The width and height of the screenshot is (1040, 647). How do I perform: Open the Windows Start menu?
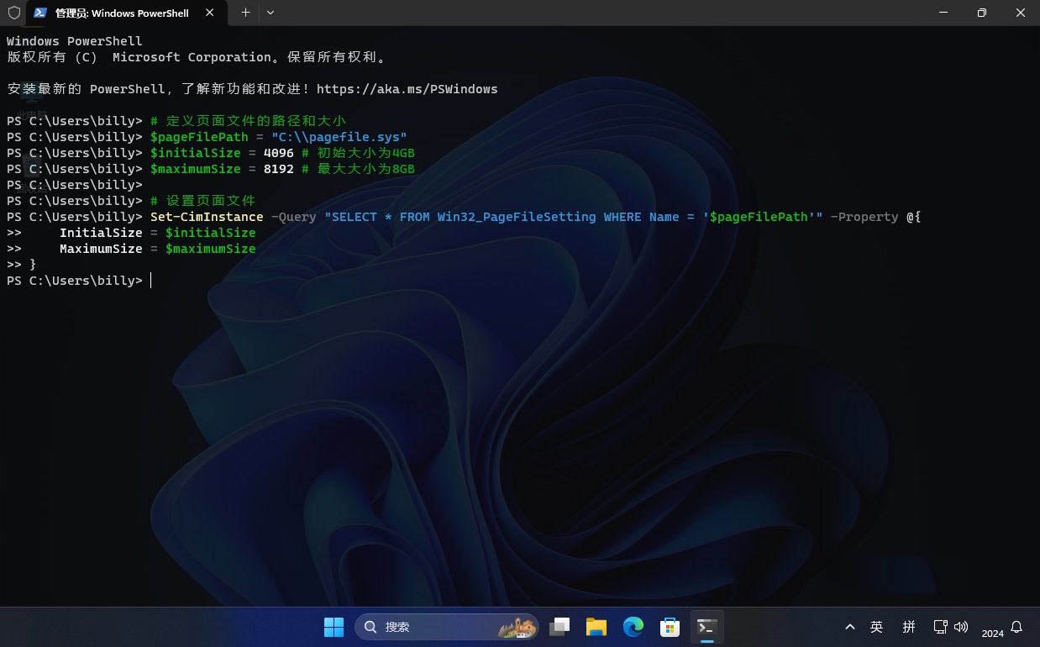[334, 627]
